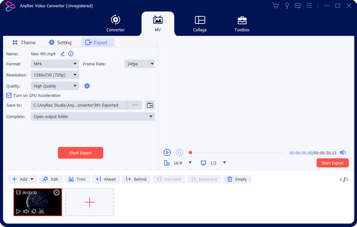The width and height of the screenshot is (357, 227).
Task: Open the output folder icon
Action: (150, 105)
